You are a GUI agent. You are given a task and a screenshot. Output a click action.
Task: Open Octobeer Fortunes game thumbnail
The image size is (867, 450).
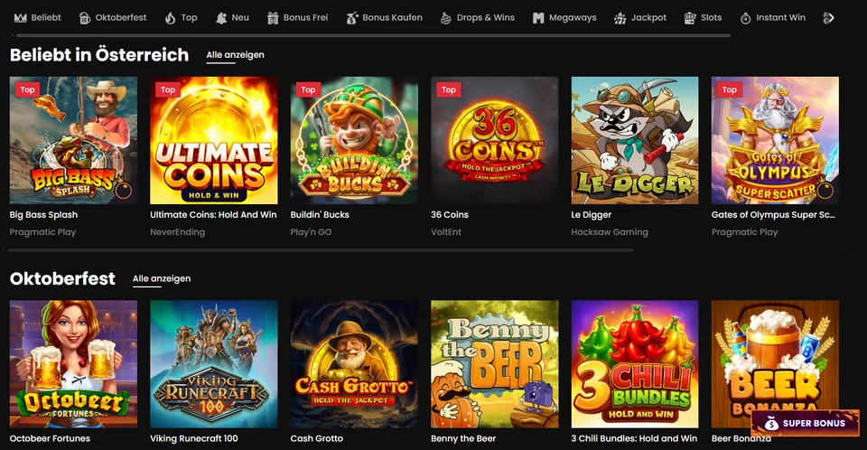tap(73, 364)
